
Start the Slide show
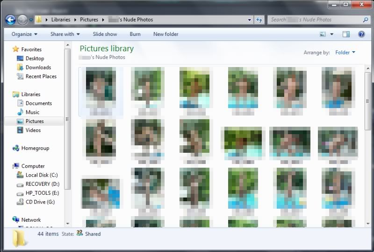pyautogui.click(x=105, y=34)
